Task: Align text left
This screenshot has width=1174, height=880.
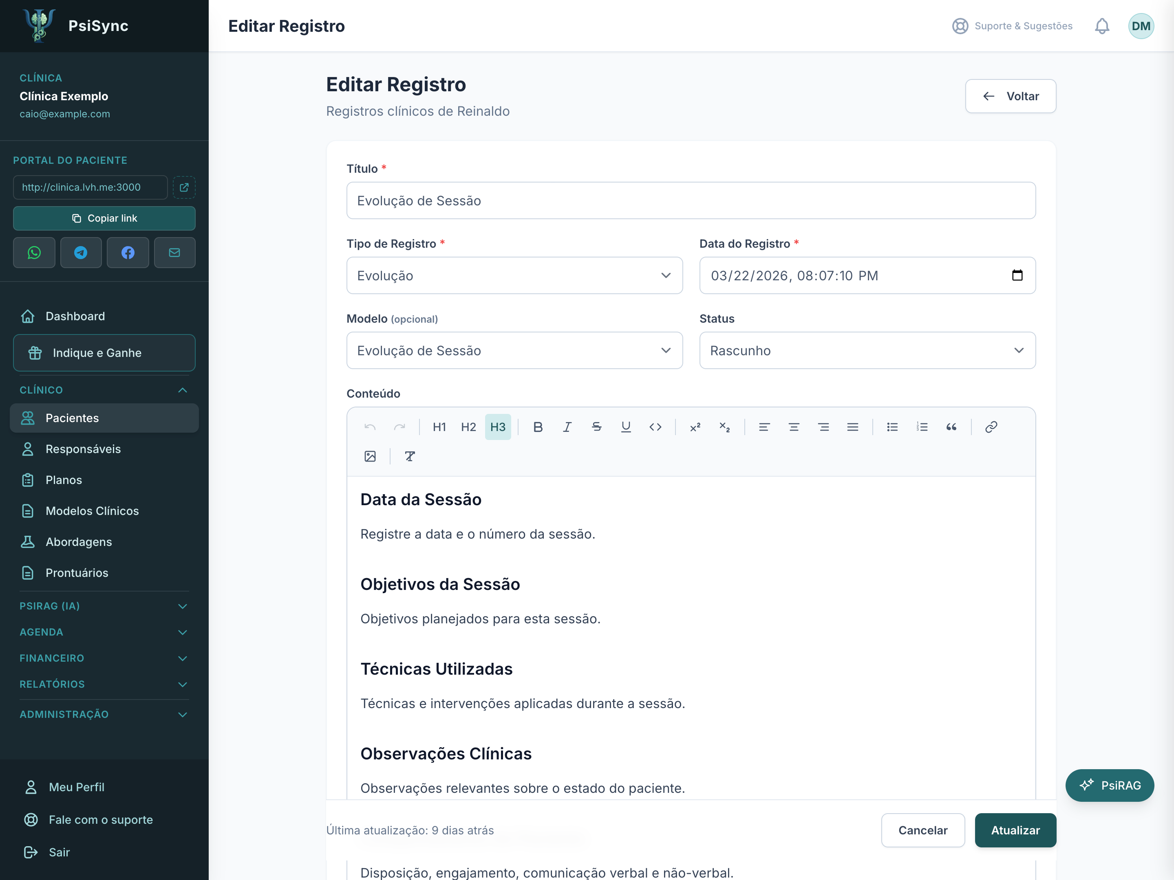Action: point(764,427)
